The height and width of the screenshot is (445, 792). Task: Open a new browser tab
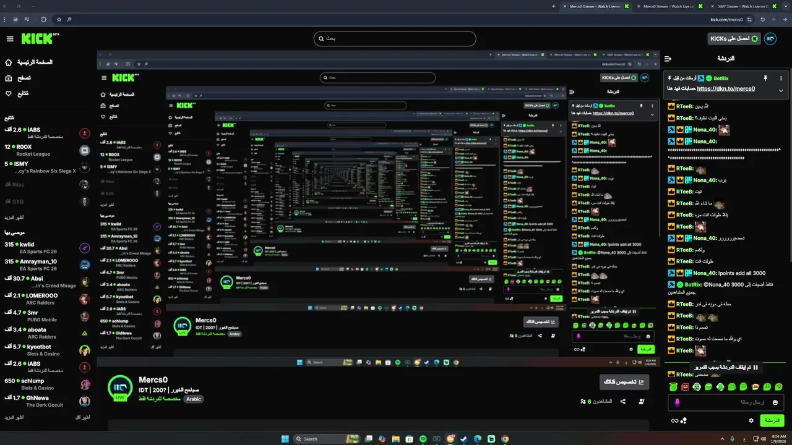click(x=553, y=6)
